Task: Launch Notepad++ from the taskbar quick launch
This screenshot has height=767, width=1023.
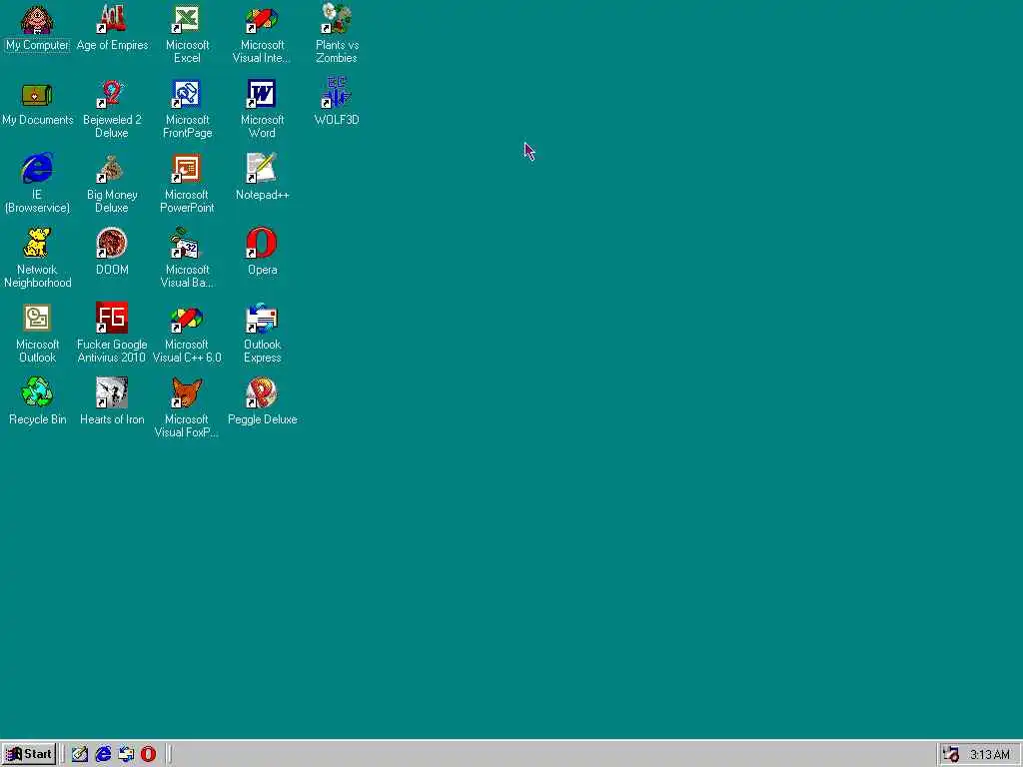Action: click(x=80, y=754)
